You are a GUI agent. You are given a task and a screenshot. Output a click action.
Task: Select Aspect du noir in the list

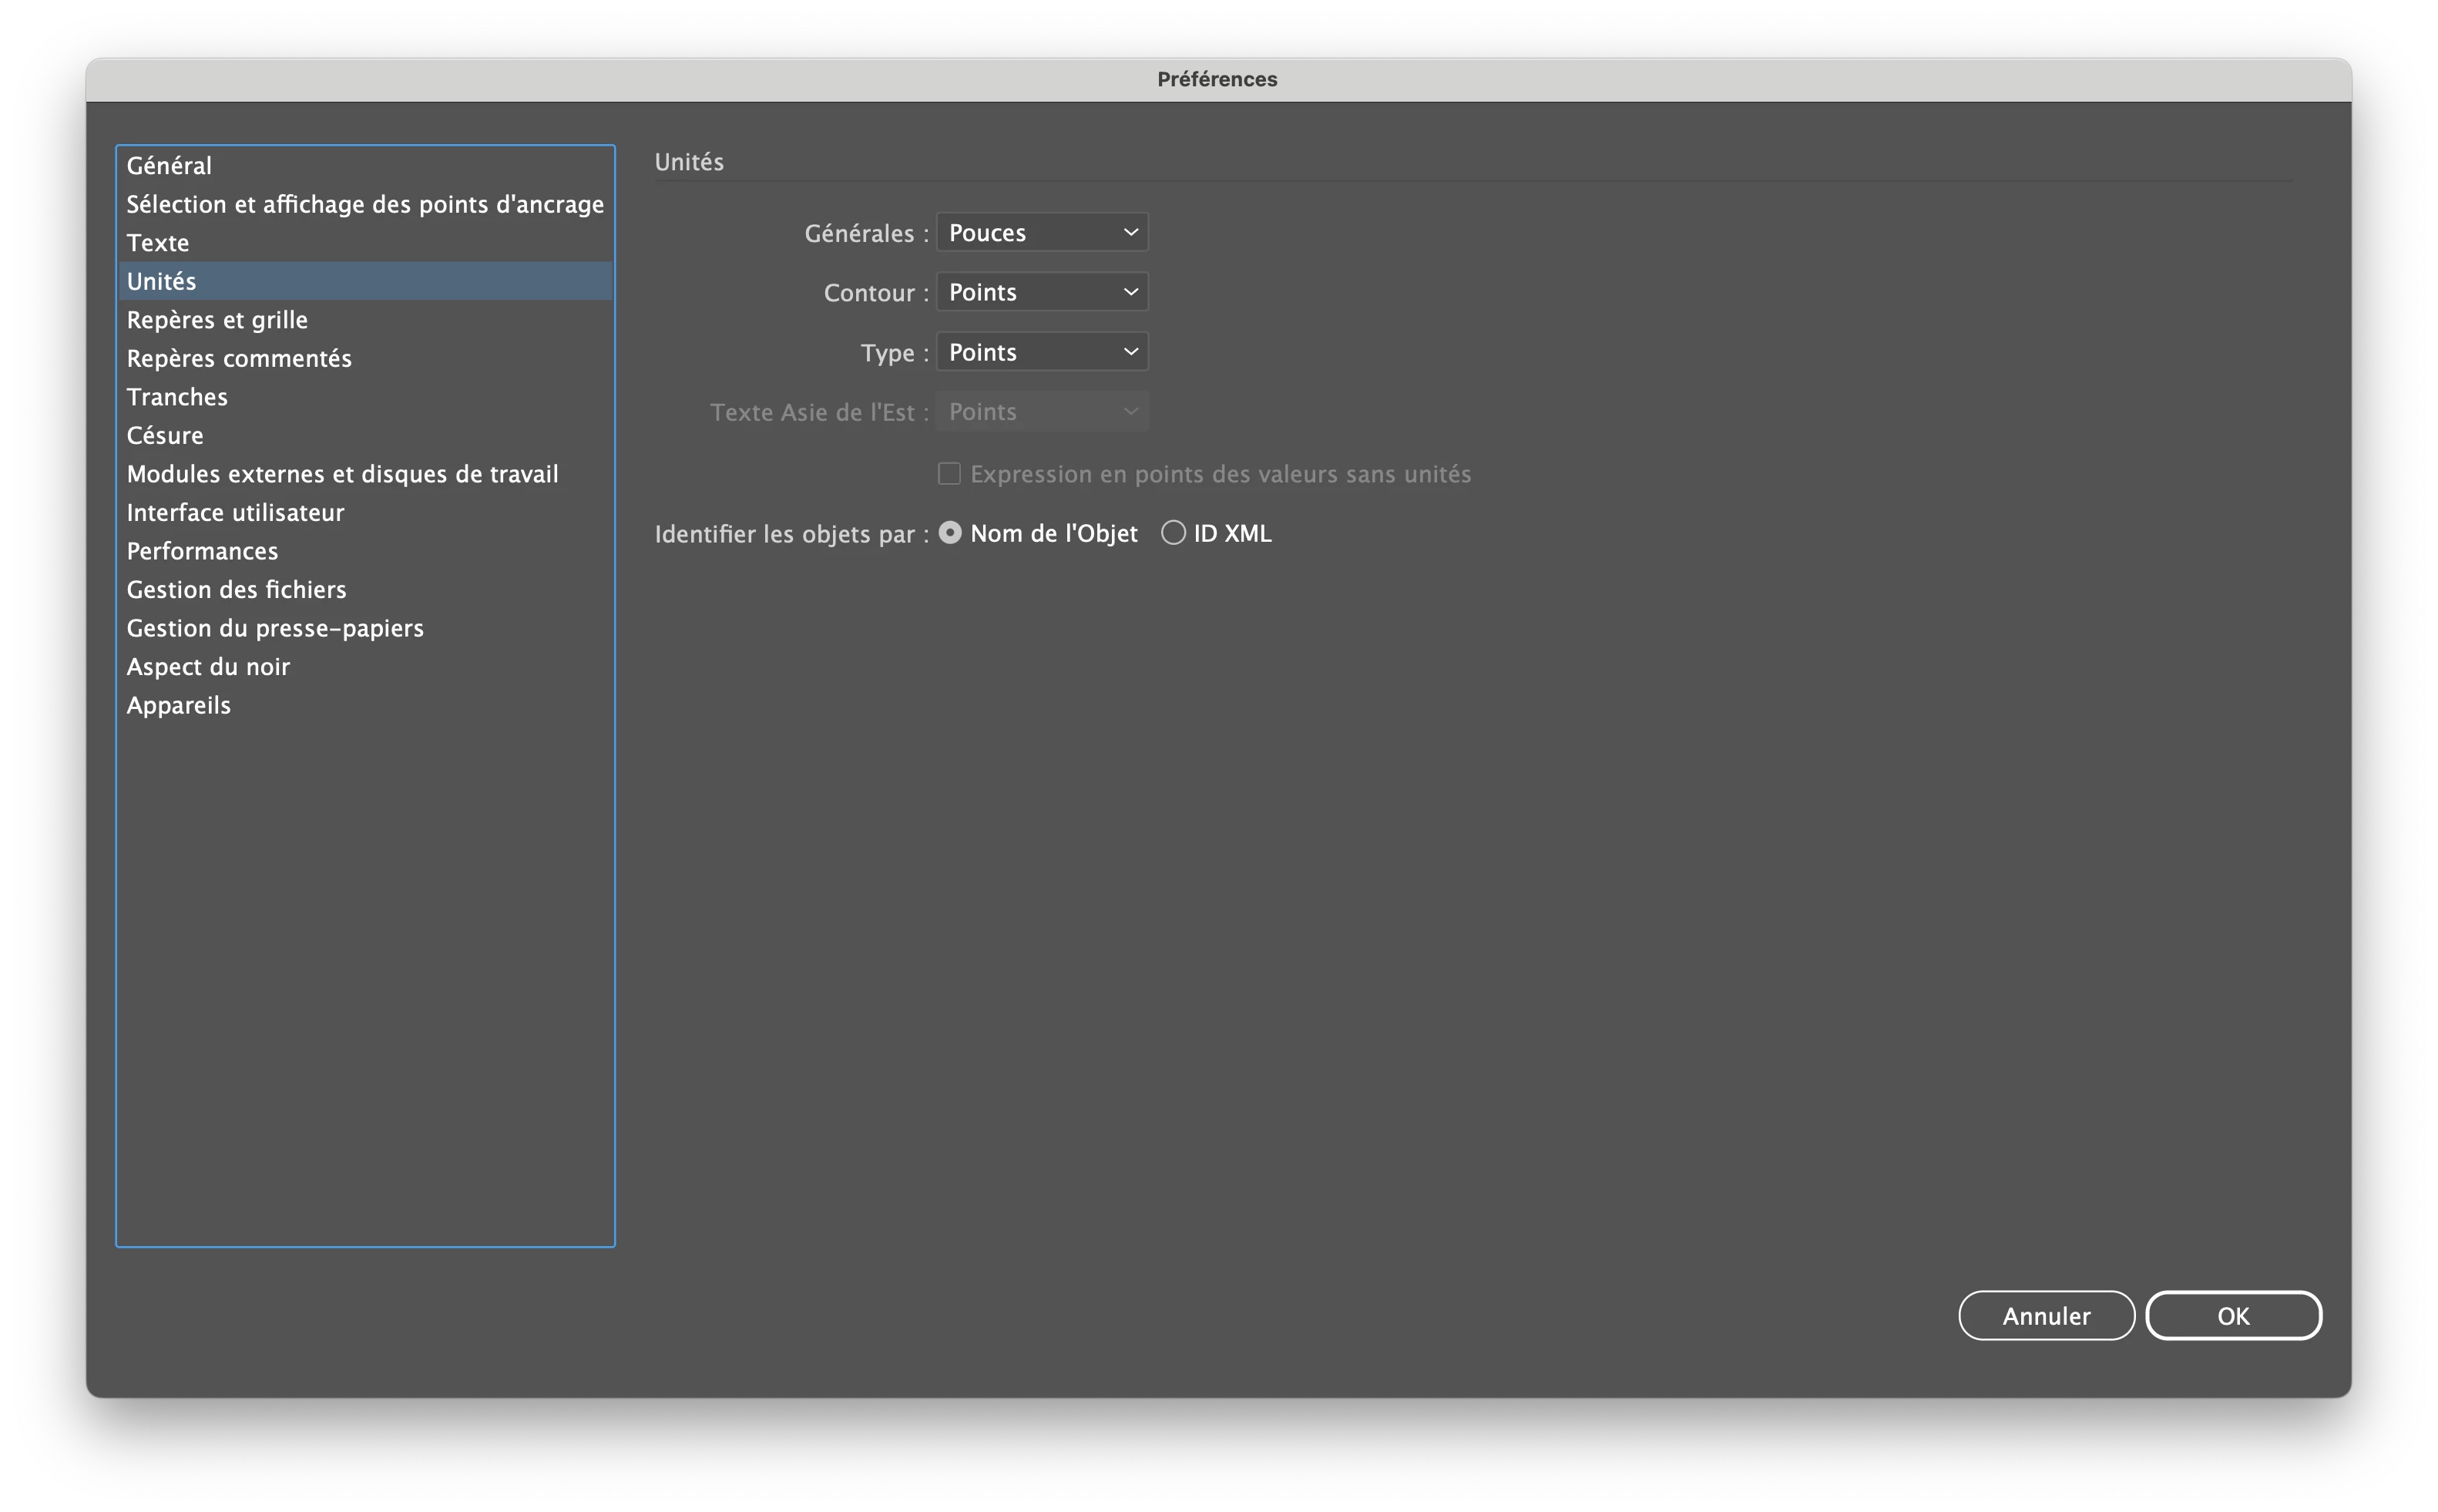coord(208,667)
